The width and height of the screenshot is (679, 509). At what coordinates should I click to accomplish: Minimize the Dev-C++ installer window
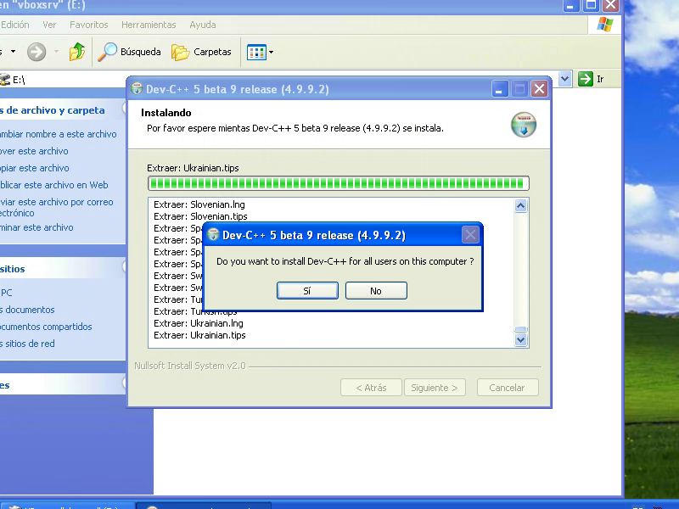[x=500, y=89]
